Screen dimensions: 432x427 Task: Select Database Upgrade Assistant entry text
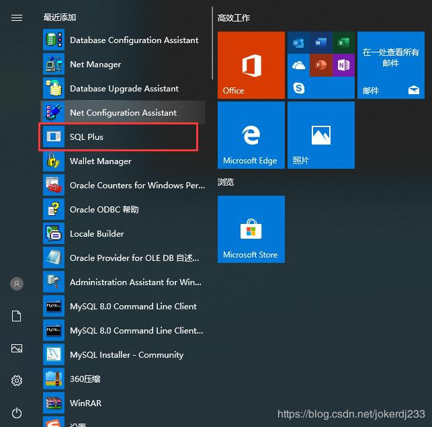(124, 89)
